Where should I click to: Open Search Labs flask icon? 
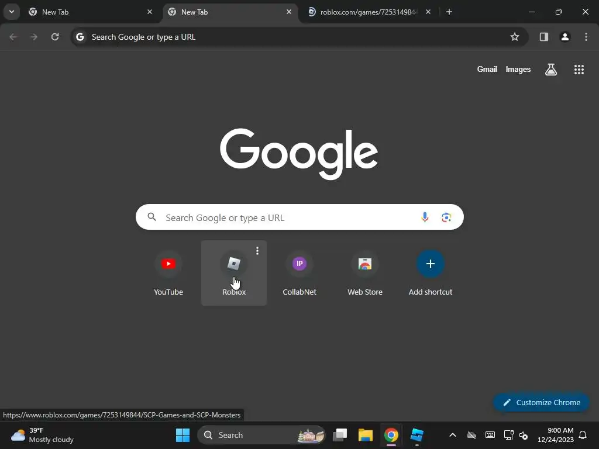click(551, 70)
